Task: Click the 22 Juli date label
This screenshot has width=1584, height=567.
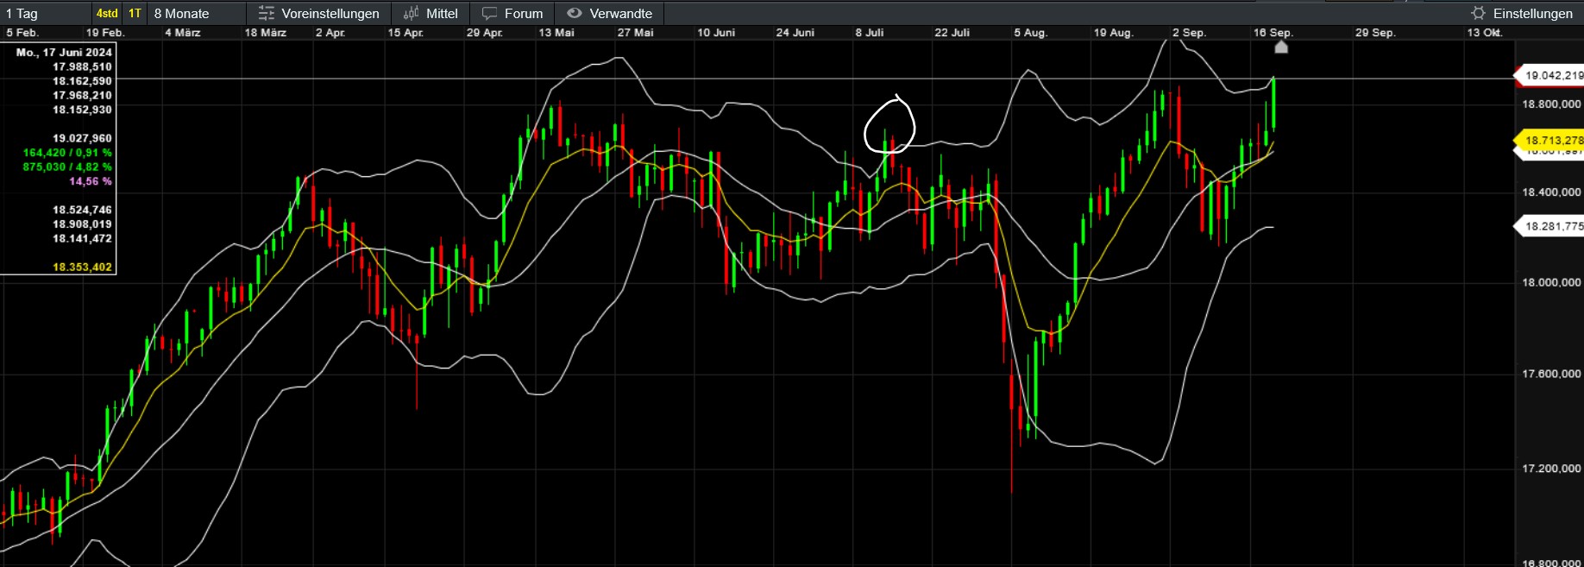Action: [x=952, y=33]
